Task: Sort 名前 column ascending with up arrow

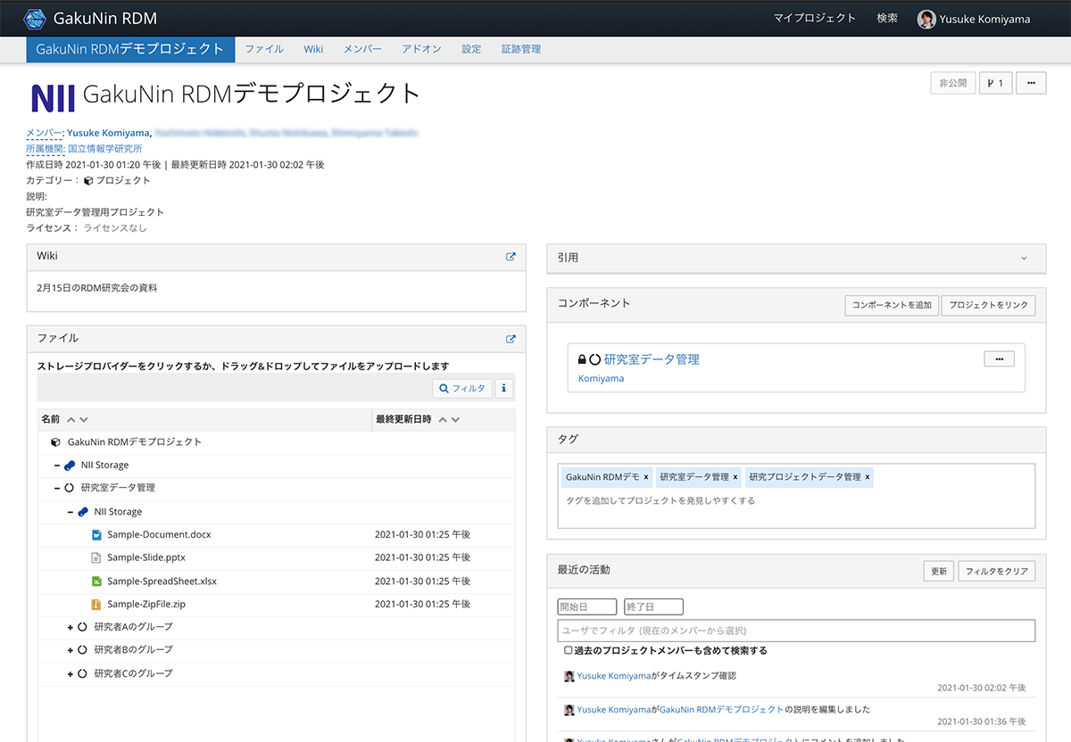Action: click(71, 419)
